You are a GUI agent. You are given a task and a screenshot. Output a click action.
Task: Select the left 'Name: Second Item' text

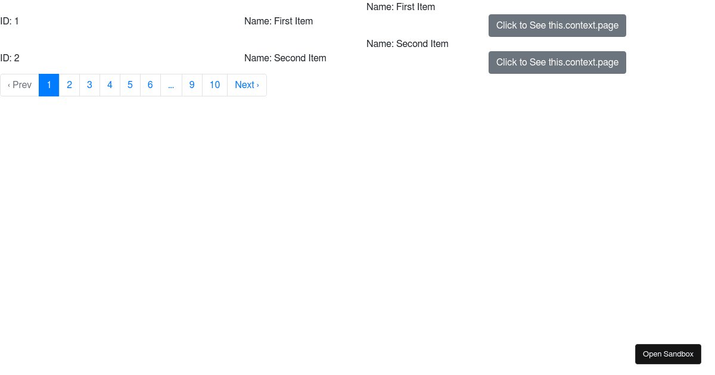pyautogui.click(x=285, y=58)
